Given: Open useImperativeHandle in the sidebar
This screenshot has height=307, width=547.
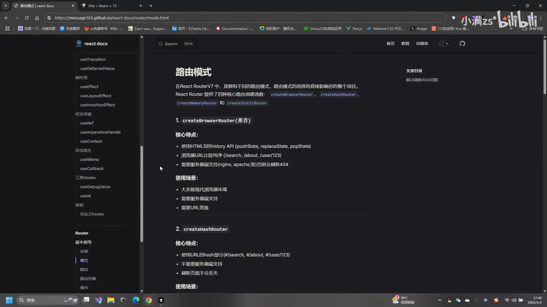Looking at the screenshot, I should coord(100,132).
